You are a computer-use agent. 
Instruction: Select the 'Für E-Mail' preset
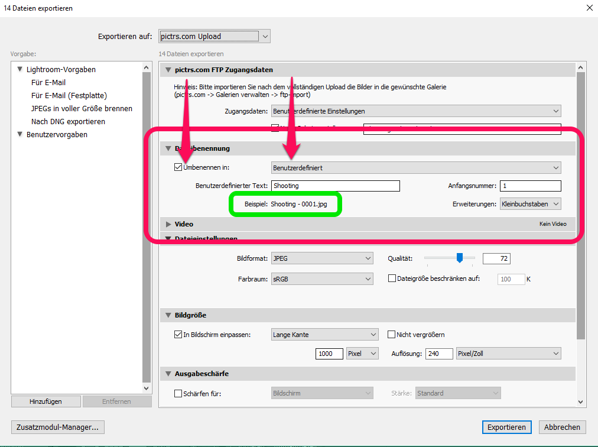48,82
